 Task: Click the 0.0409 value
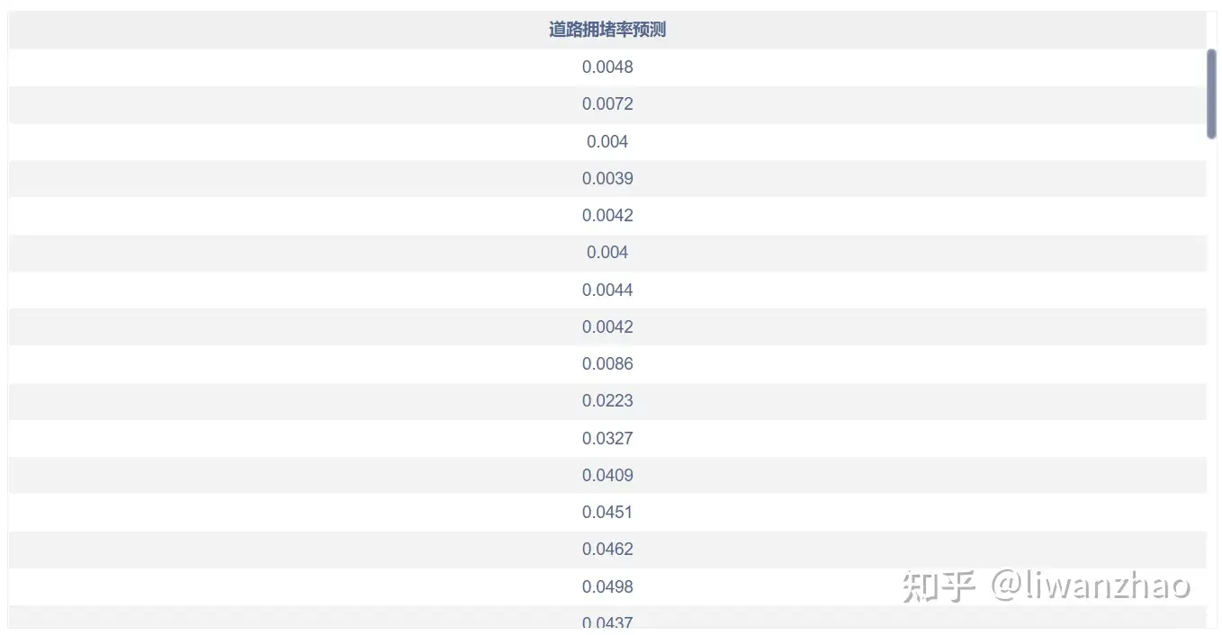pos(607,476)
